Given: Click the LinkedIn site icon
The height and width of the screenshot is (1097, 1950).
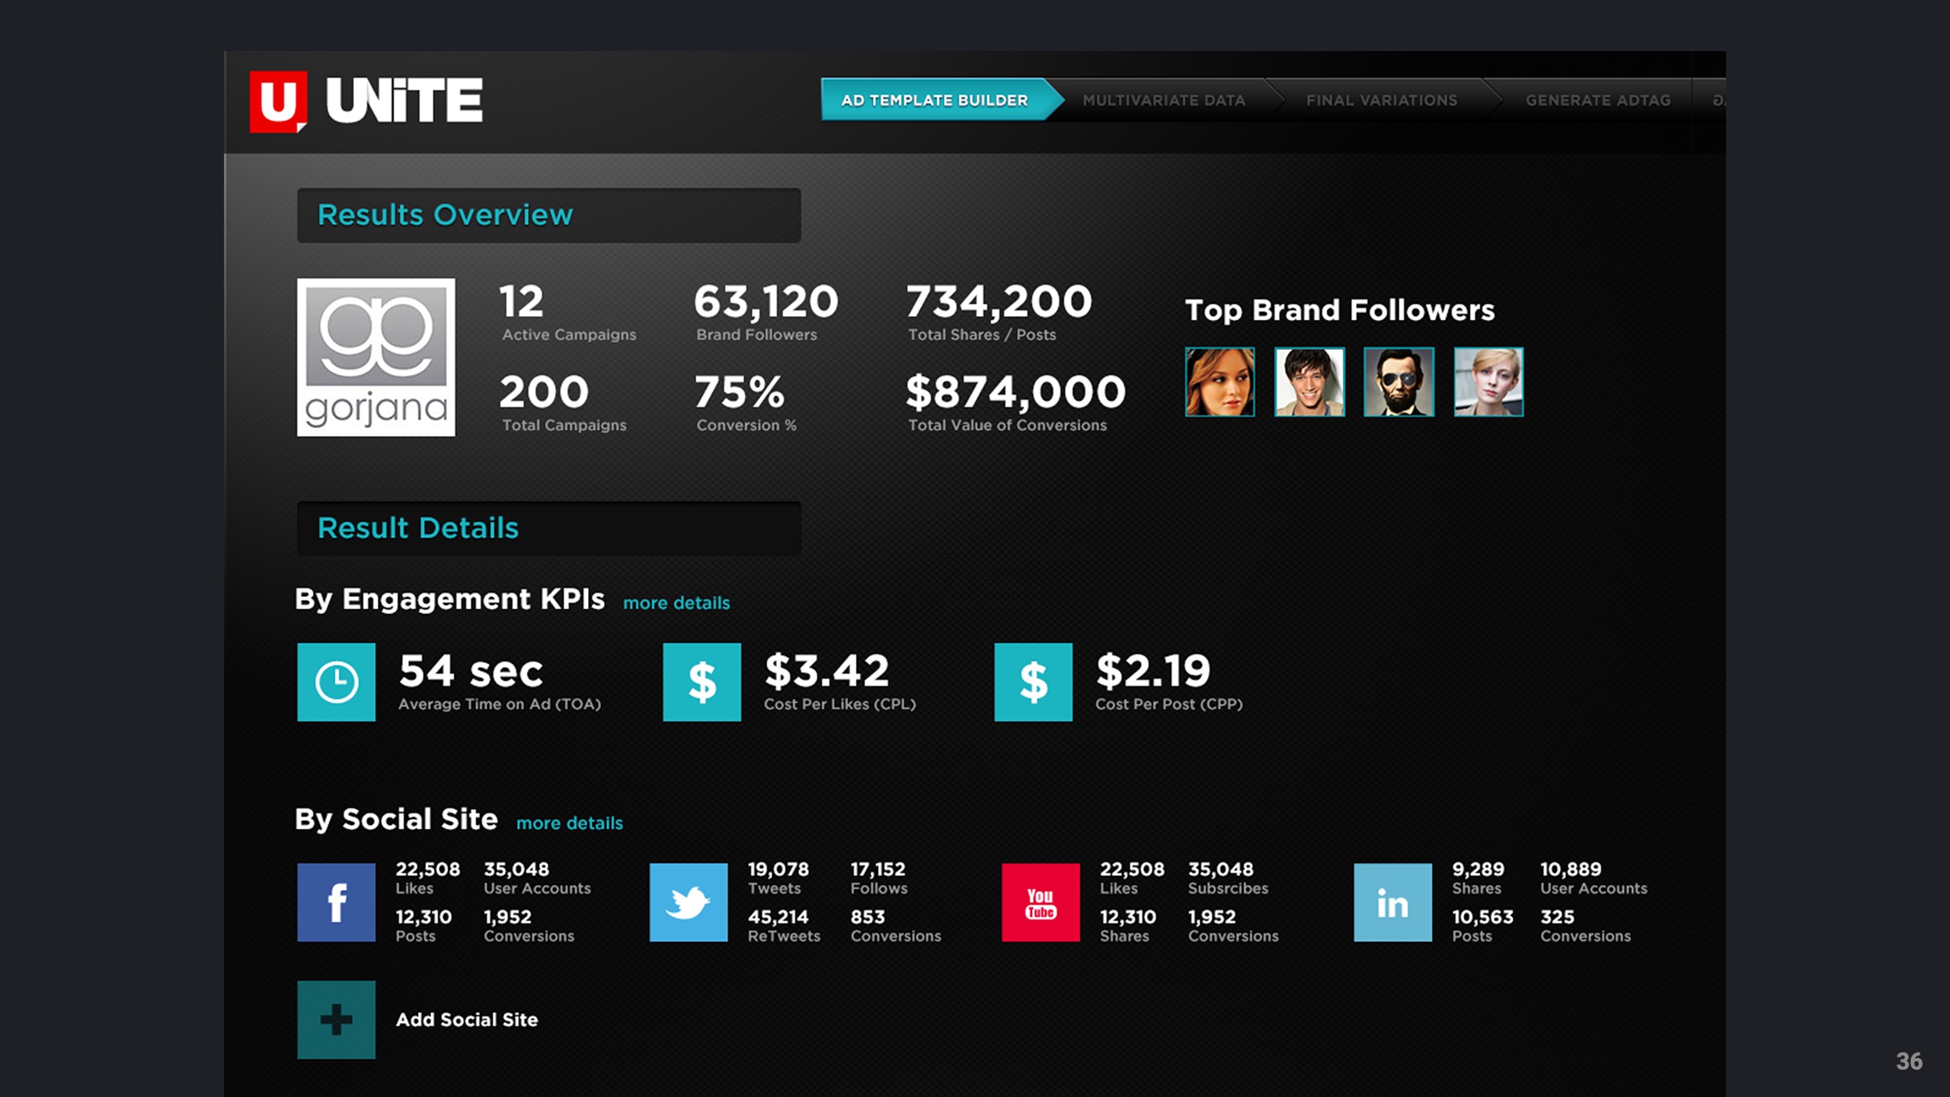Looking at the screenshot, I should 1392,902.
